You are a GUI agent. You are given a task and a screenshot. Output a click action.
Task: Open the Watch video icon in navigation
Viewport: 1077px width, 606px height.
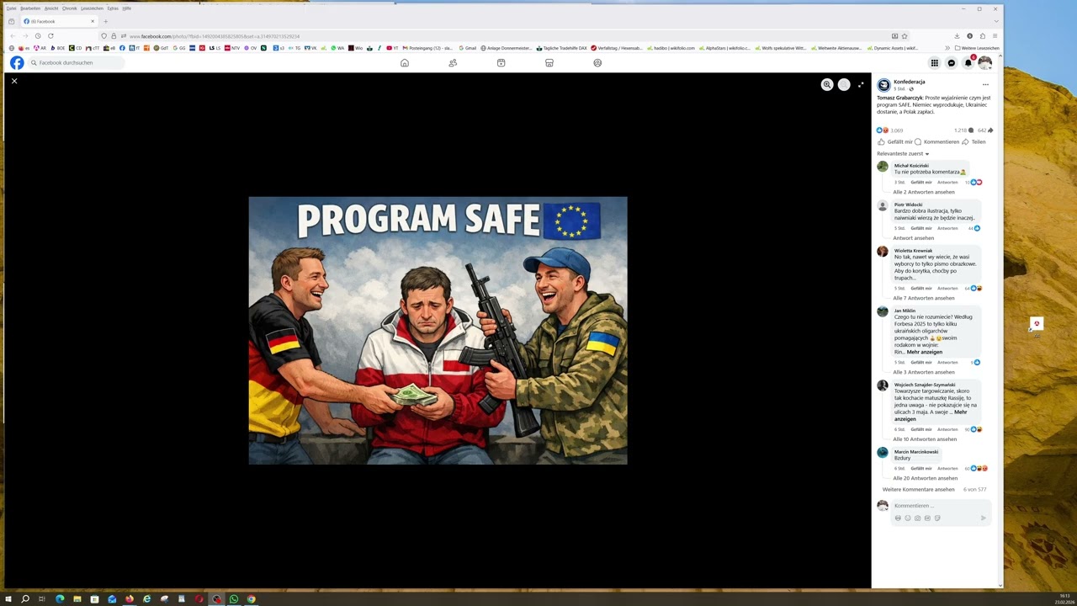click(x=501, y=63)
